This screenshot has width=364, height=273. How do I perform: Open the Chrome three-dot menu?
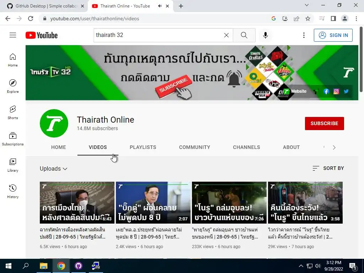pyautogui.click(x=356, y=18)
